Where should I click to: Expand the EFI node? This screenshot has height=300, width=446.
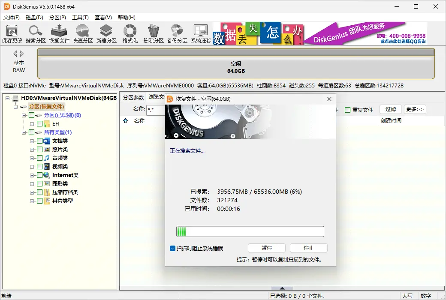point(32,124)
